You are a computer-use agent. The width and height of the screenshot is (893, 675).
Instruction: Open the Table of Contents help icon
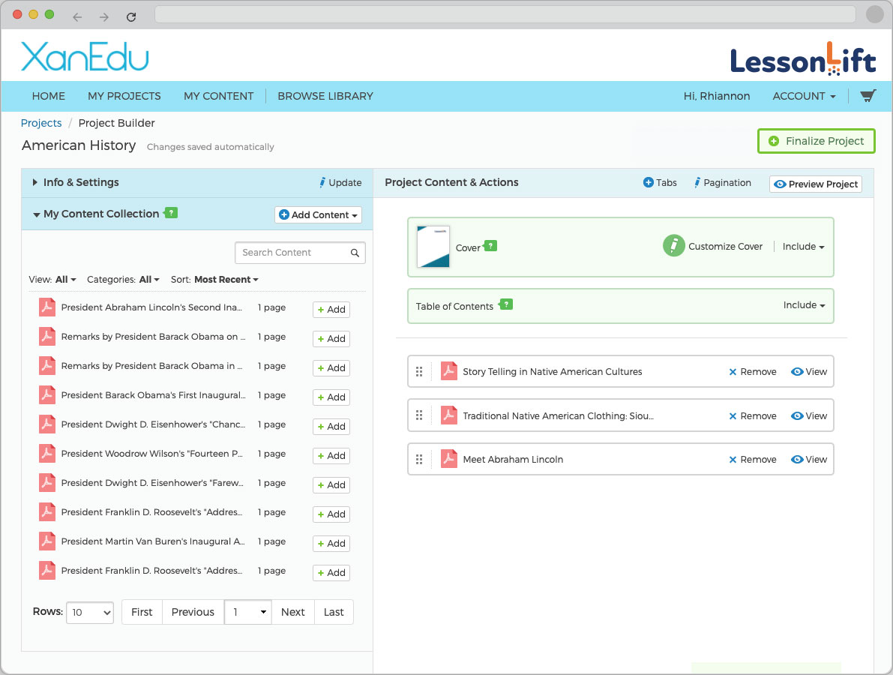(x=506, y=304)
